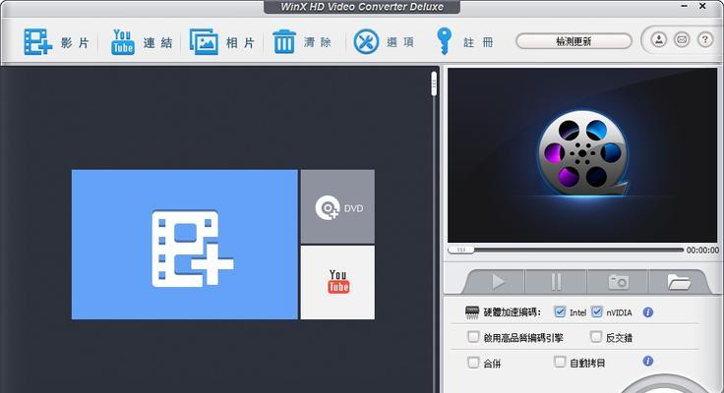Click the 影片 text label in toolbar
Viewport: 724px width, 393px height.
(75, 43)
